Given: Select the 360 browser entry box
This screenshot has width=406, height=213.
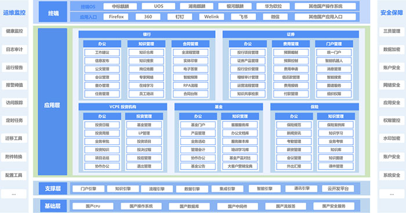Looking at the screenshot, I should pyautogui.click(x=148, y=17).
